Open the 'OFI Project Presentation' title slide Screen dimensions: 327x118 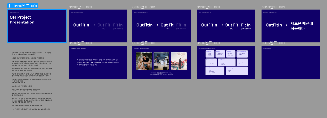point(37,26)
